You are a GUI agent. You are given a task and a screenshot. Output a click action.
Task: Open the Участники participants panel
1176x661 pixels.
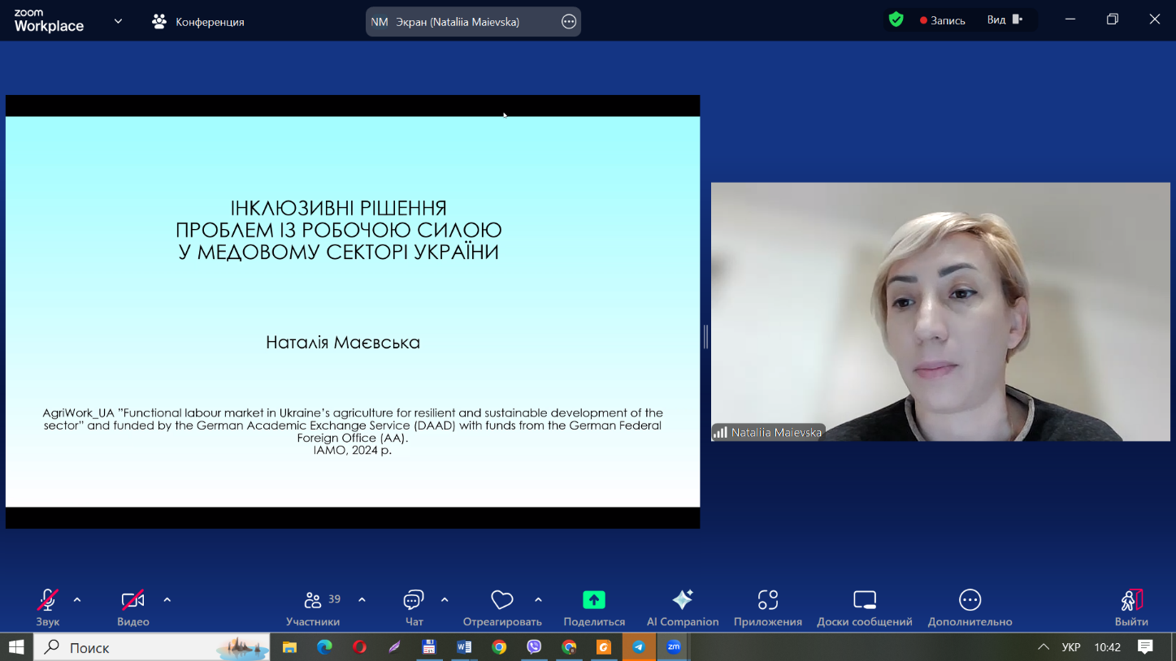313,607
